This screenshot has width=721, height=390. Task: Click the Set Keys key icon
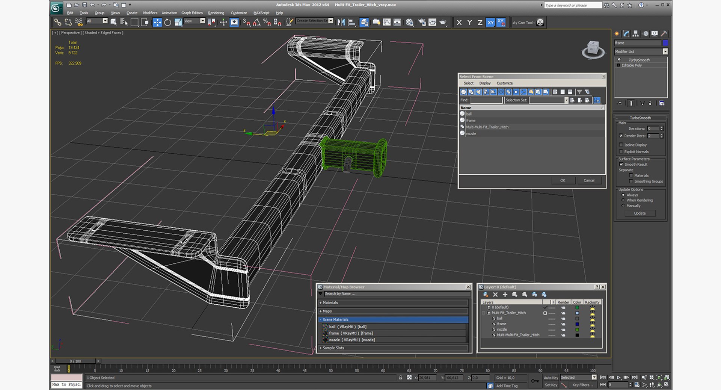click(535, 381)
